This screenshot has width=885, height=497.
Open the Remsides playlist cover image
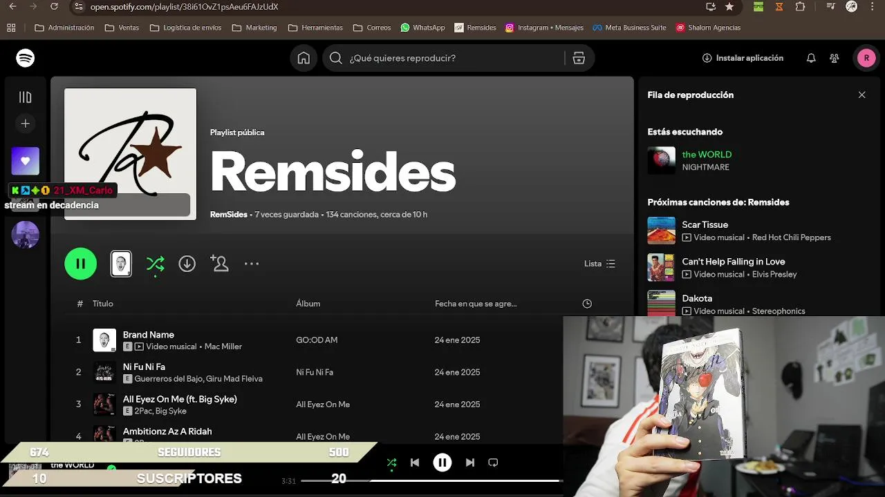tap(131, 154)
